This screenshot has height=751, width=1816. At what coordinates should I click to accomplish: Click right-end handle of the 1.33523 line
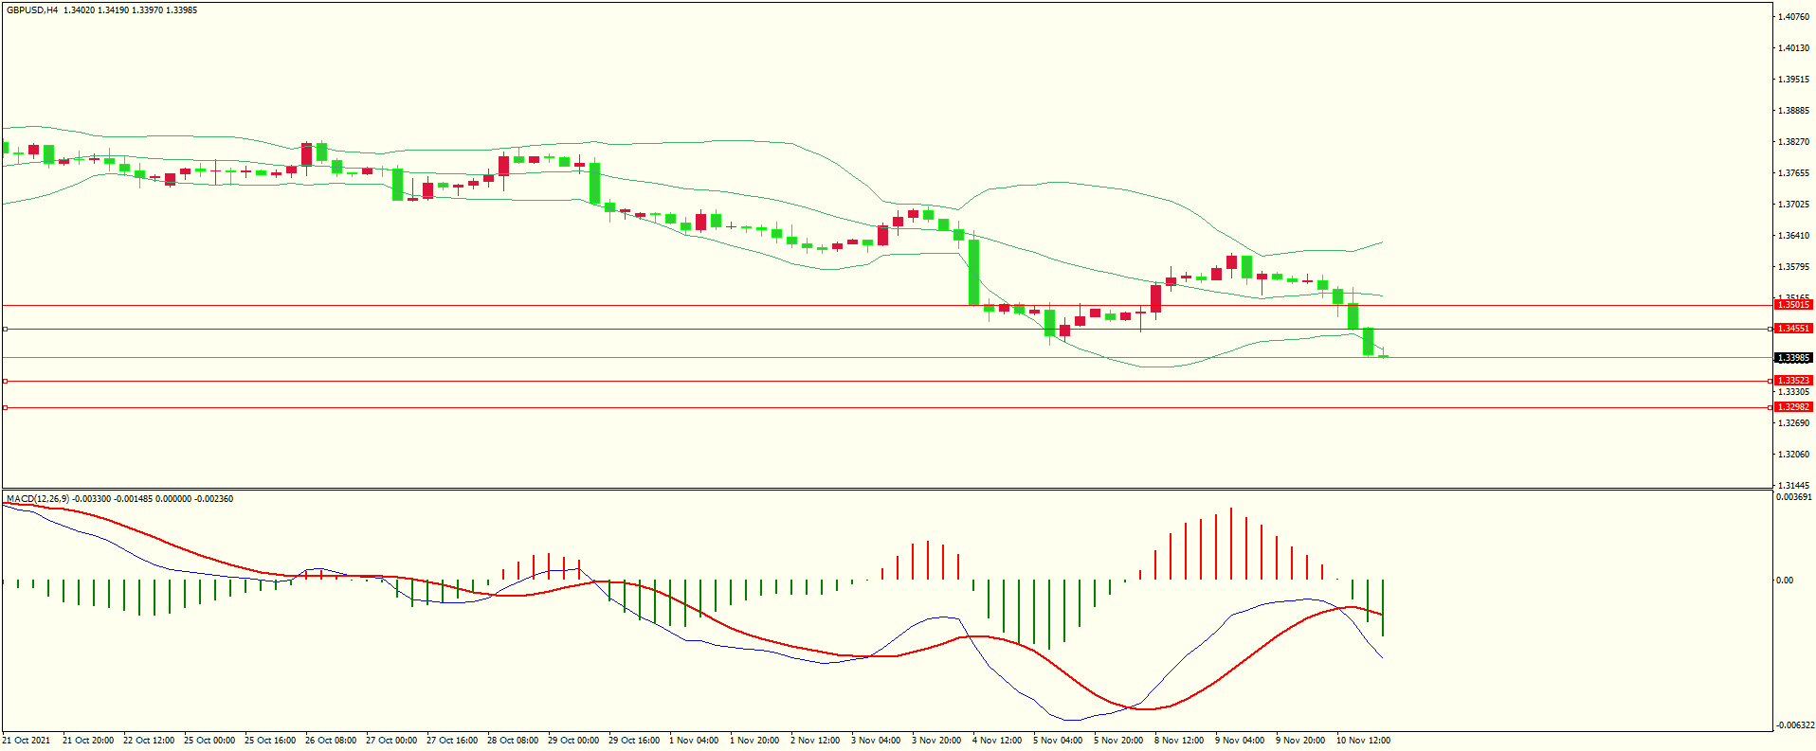pos(1771,381)
